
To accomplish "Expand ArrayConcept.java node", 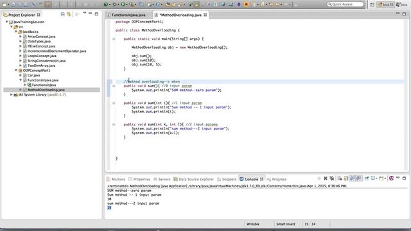I will [x=21, y=37].
